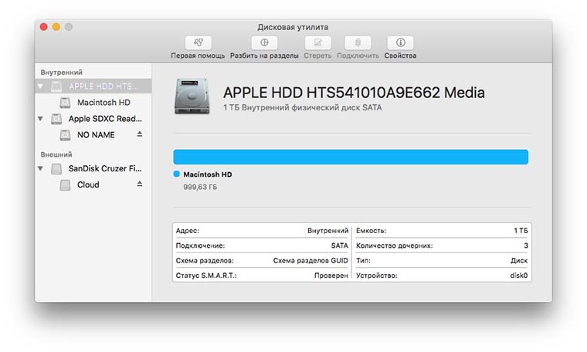Image resolution: width=587 pixels, height=352 pixels.
Task: Click the Адрес: row label
Action: (188, 231)
